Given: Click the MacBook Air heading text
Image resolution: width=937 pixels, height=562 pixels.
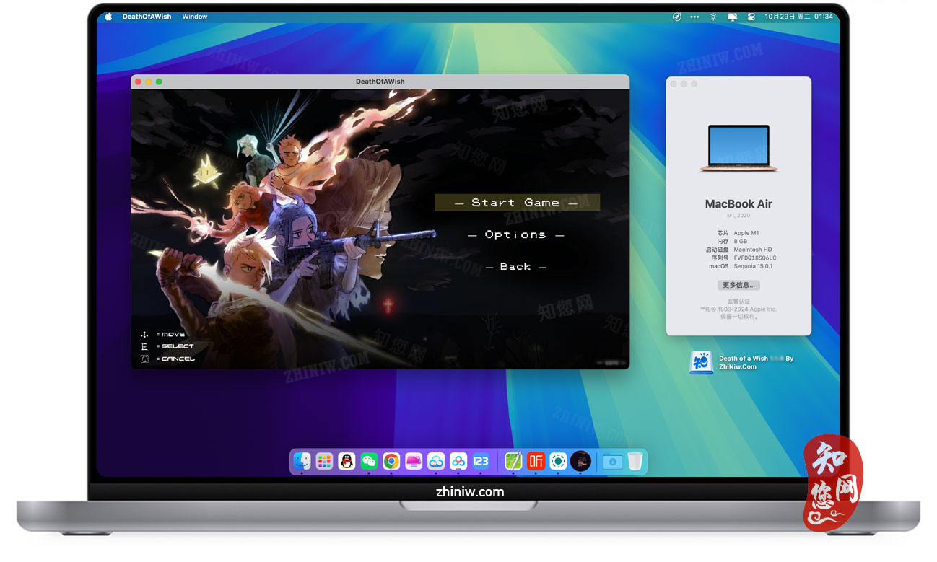Looking at the screenshot, I should tap(738, 204).
